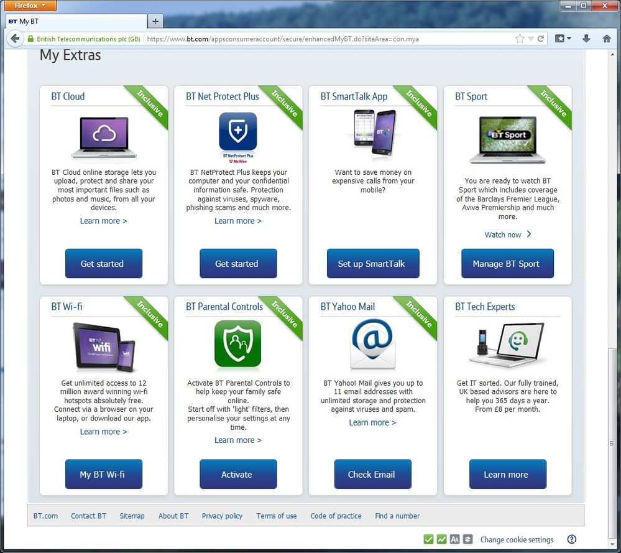Click the vertical scrollbar thumb
This screenshot has height=553, width=621.
(x=612, y=442)
